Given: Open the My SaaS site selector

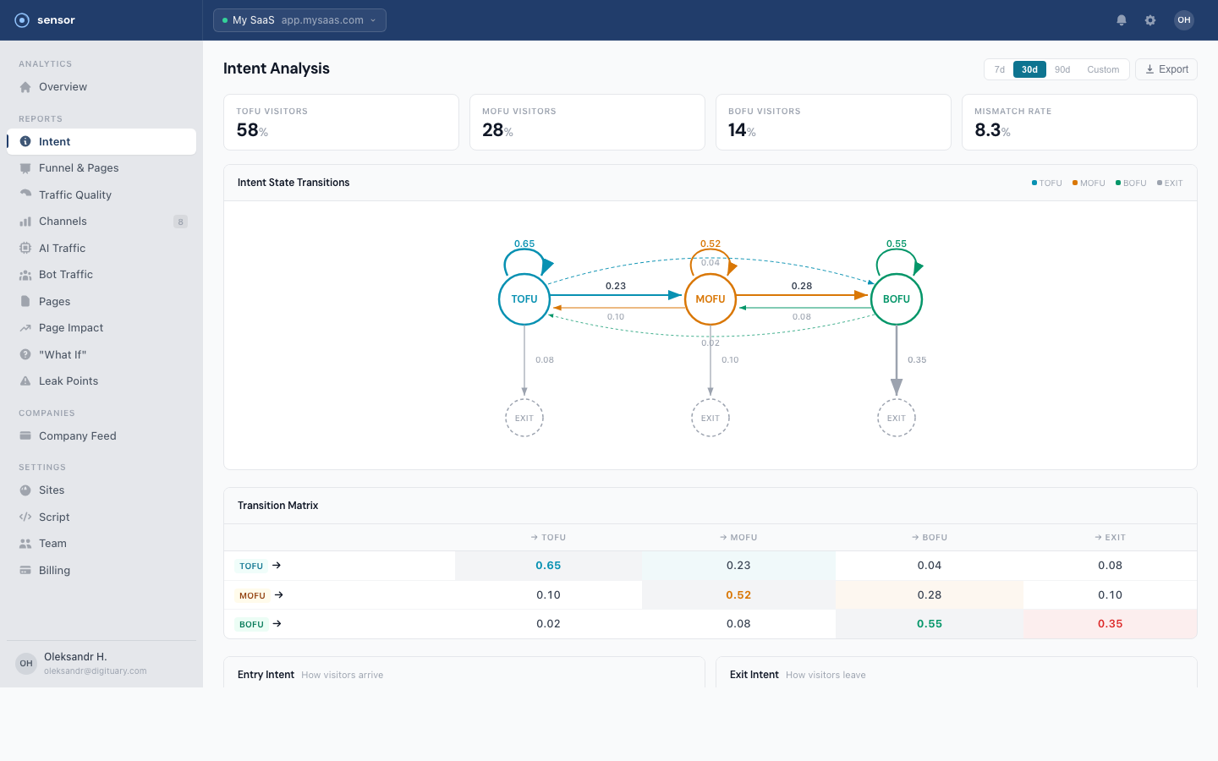Looking at the screenshot, I should [x=299, y=19].
